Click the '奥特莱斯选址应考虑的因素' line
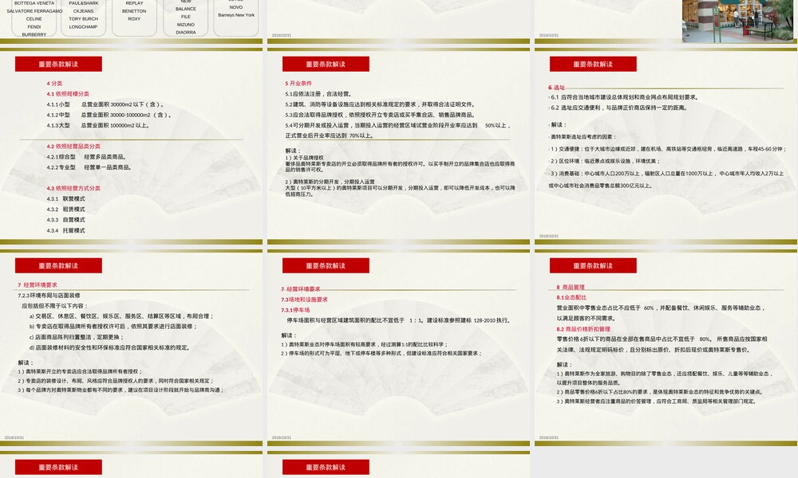 pyautogui.click(x=584, y=137)
